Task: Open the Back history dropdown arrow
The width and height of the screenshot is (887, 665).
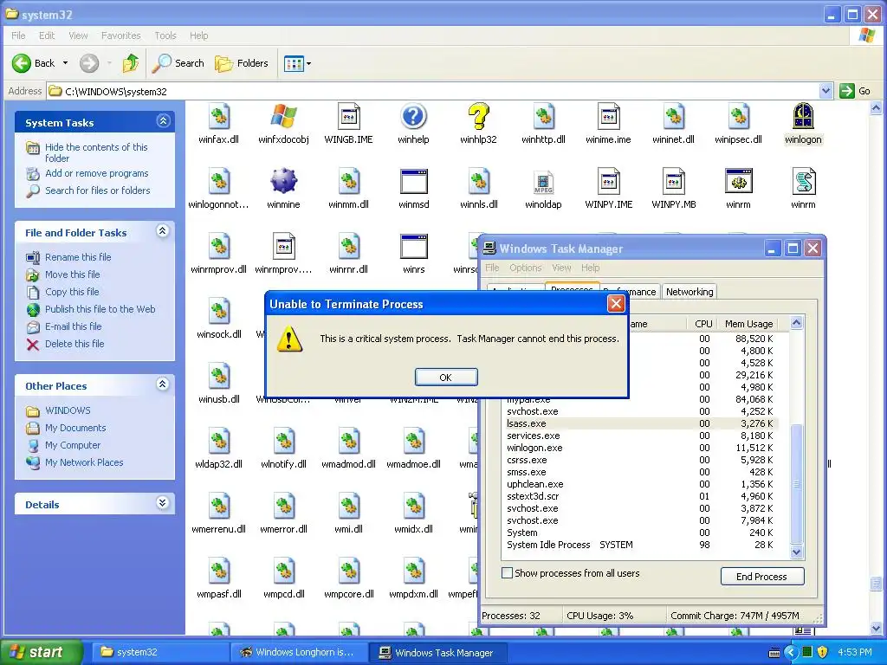Action: (65, 63)
